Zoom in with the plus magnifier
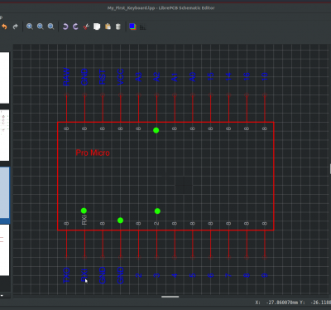Screen dimensions: 331x310 tap(30, 27)
